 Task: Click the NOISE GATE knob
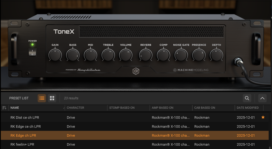[181, 55]
